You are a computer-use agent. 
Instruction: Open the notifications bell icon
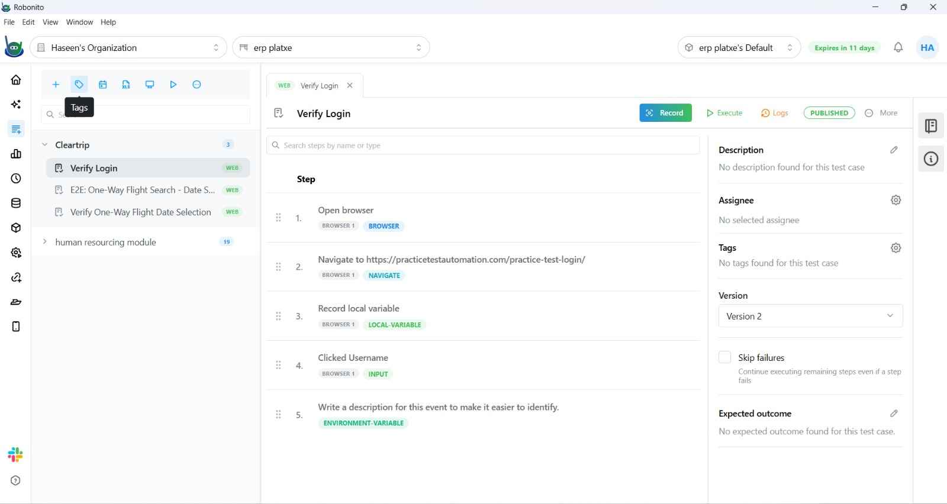898,47
